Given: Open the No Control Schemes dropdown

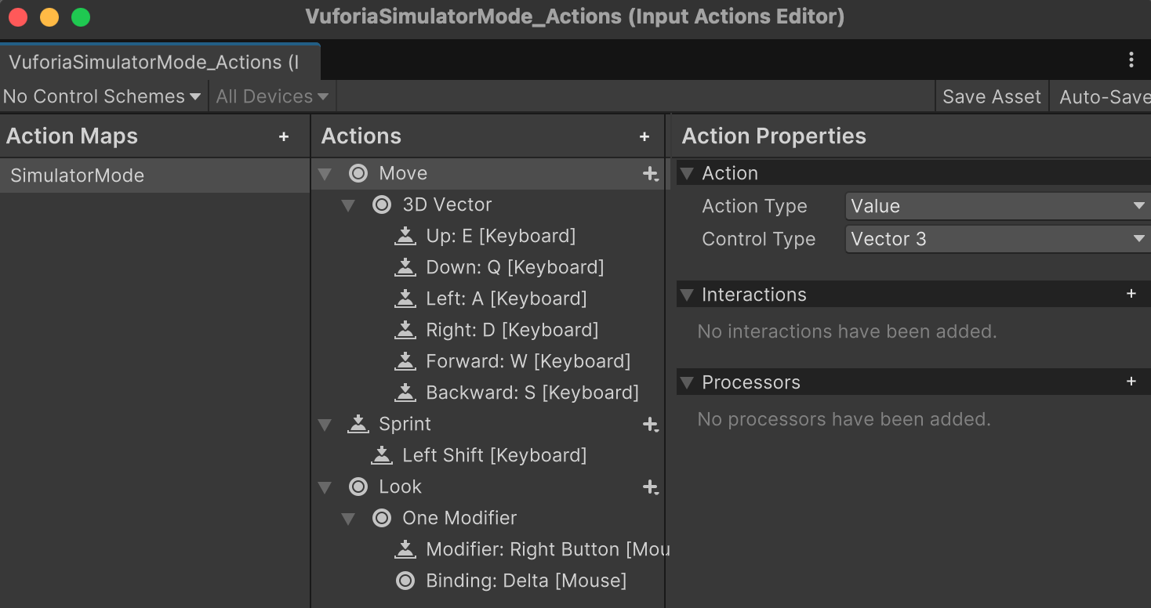Looking at the screenshot, I should pyautogui.click(x=103, y=96).
